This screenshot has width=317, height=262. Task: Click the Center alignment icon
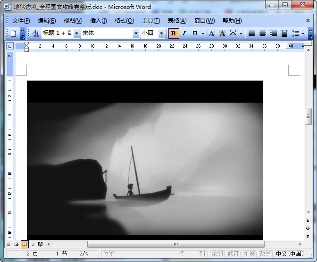click(263, 33)
